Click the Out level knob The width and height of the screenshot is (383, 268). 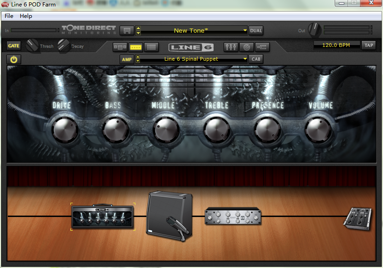pyautogui.click(x=315, y=30)
